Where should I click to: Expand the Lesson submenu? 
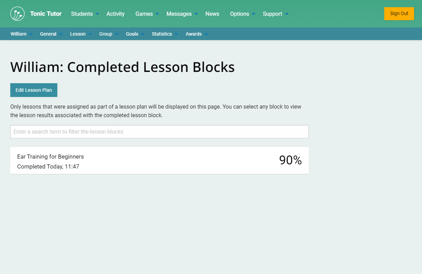coord(81,34)
